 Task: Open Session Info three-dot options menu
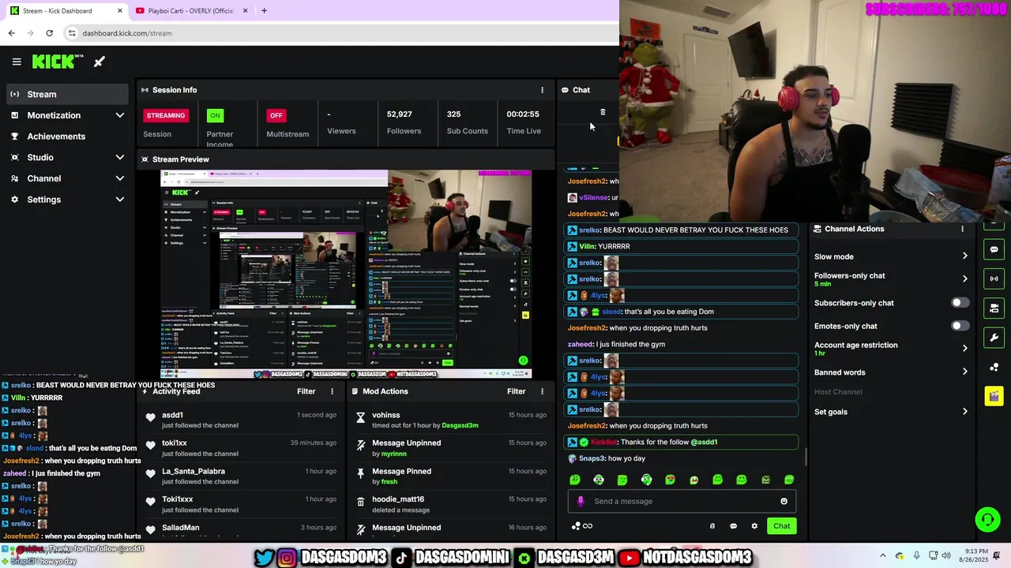[x=542, y=90]
